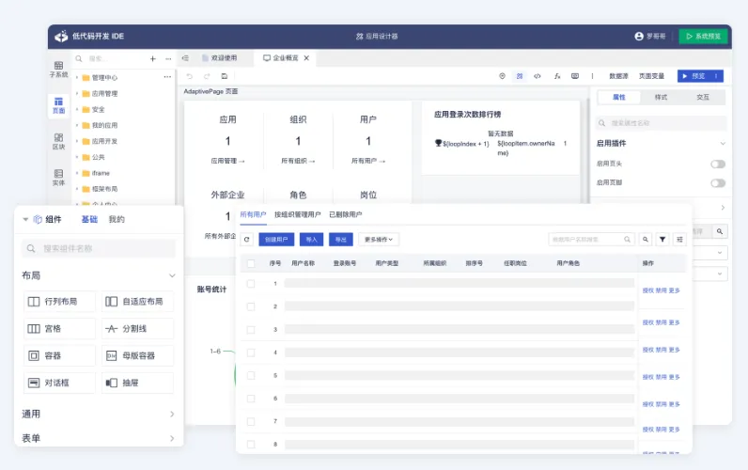Open the 实体 sidebar panel
Screen dimensions: 748x470
pyautogui.click(x=58, y=178)
